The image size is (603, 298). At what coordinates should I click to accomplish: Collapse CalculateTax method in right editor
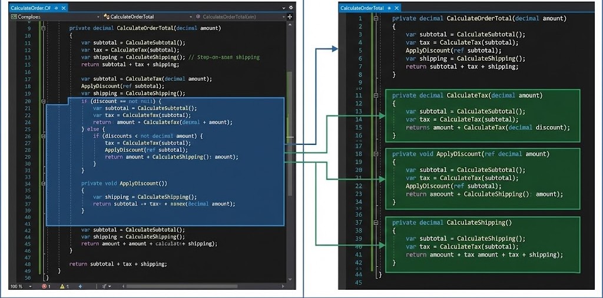click(x=375, y=95)
